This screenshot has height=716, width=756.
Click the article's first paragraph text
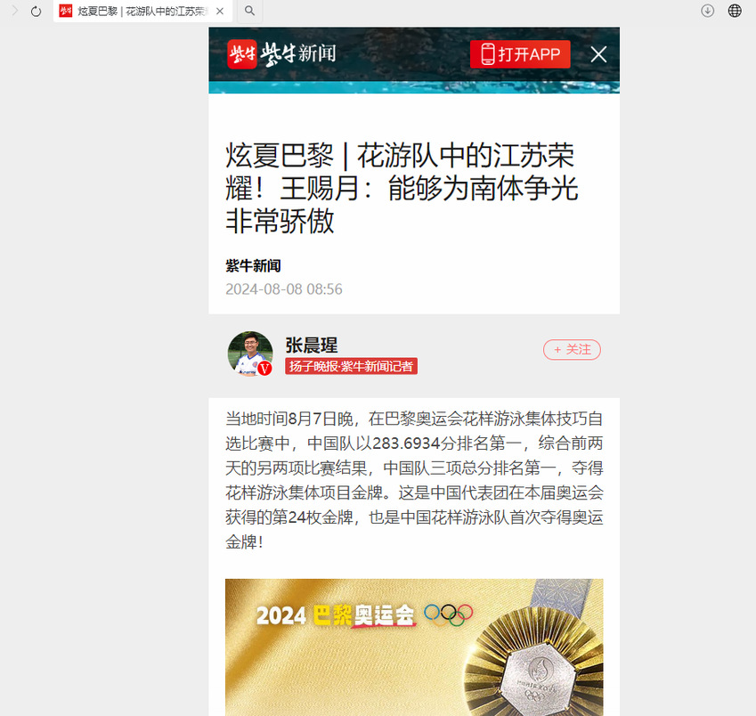[414, 480]
